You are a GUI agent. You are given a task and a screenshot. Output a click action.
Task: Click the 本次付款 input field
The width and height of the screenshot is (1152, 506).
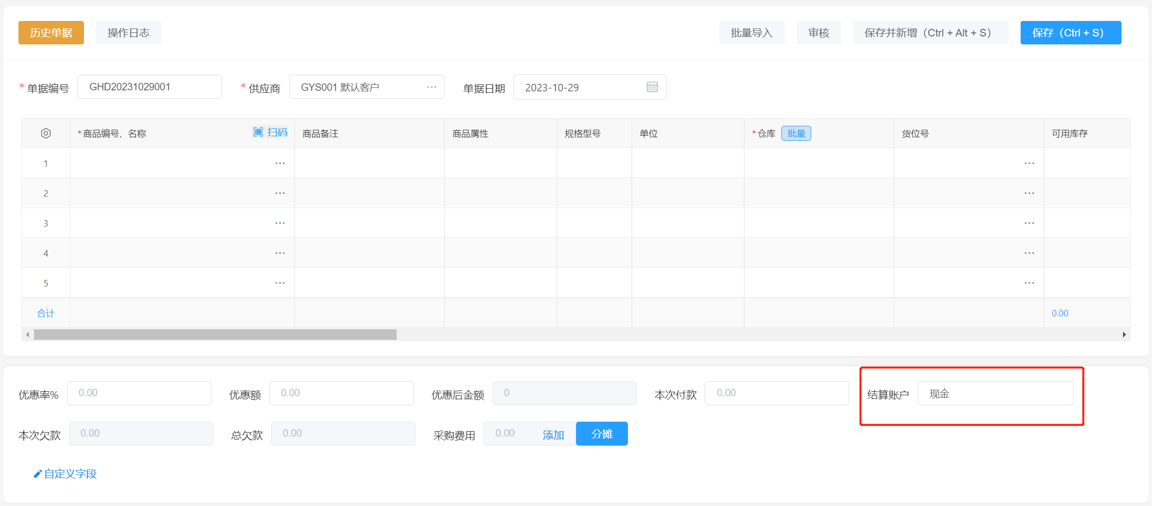click(777, 393)
